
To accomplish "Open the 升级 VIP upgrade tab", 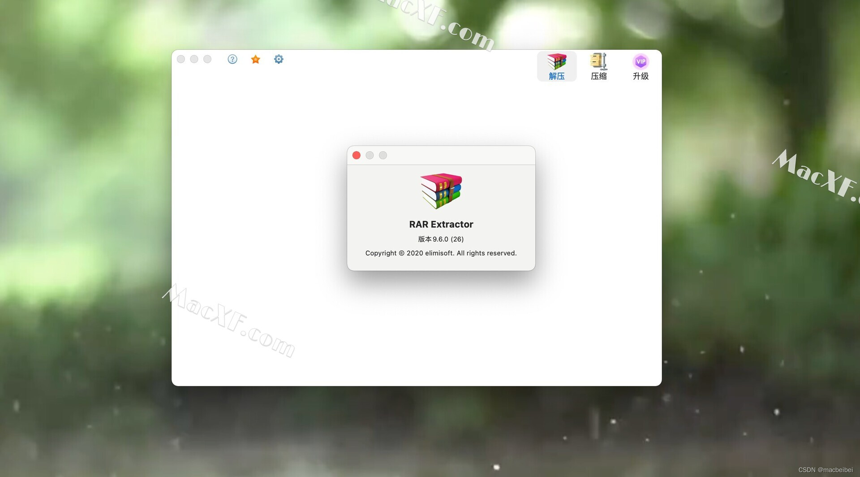I will point(641,66).
